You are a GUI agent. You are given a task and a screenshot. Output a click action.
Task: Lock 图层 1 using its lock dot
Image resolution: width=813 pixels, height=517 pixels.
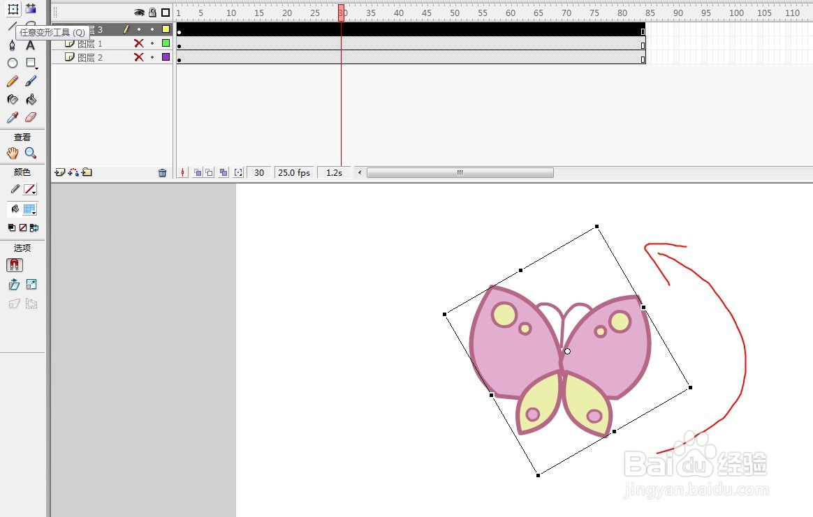coord(152,43)
